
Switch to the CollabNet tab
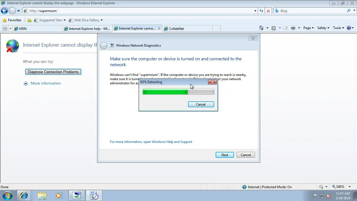(x=187, y=28)
